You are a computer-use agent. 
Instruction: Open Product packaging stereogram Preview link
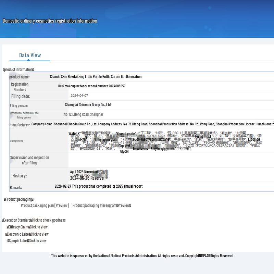(x=102, y=206)
